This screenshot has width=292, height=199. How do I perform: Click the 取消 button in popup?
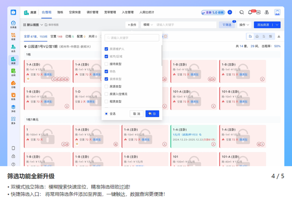pos(136,114)
